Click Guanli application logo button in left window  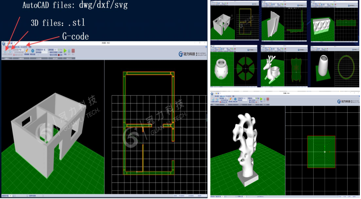(4, 43)
